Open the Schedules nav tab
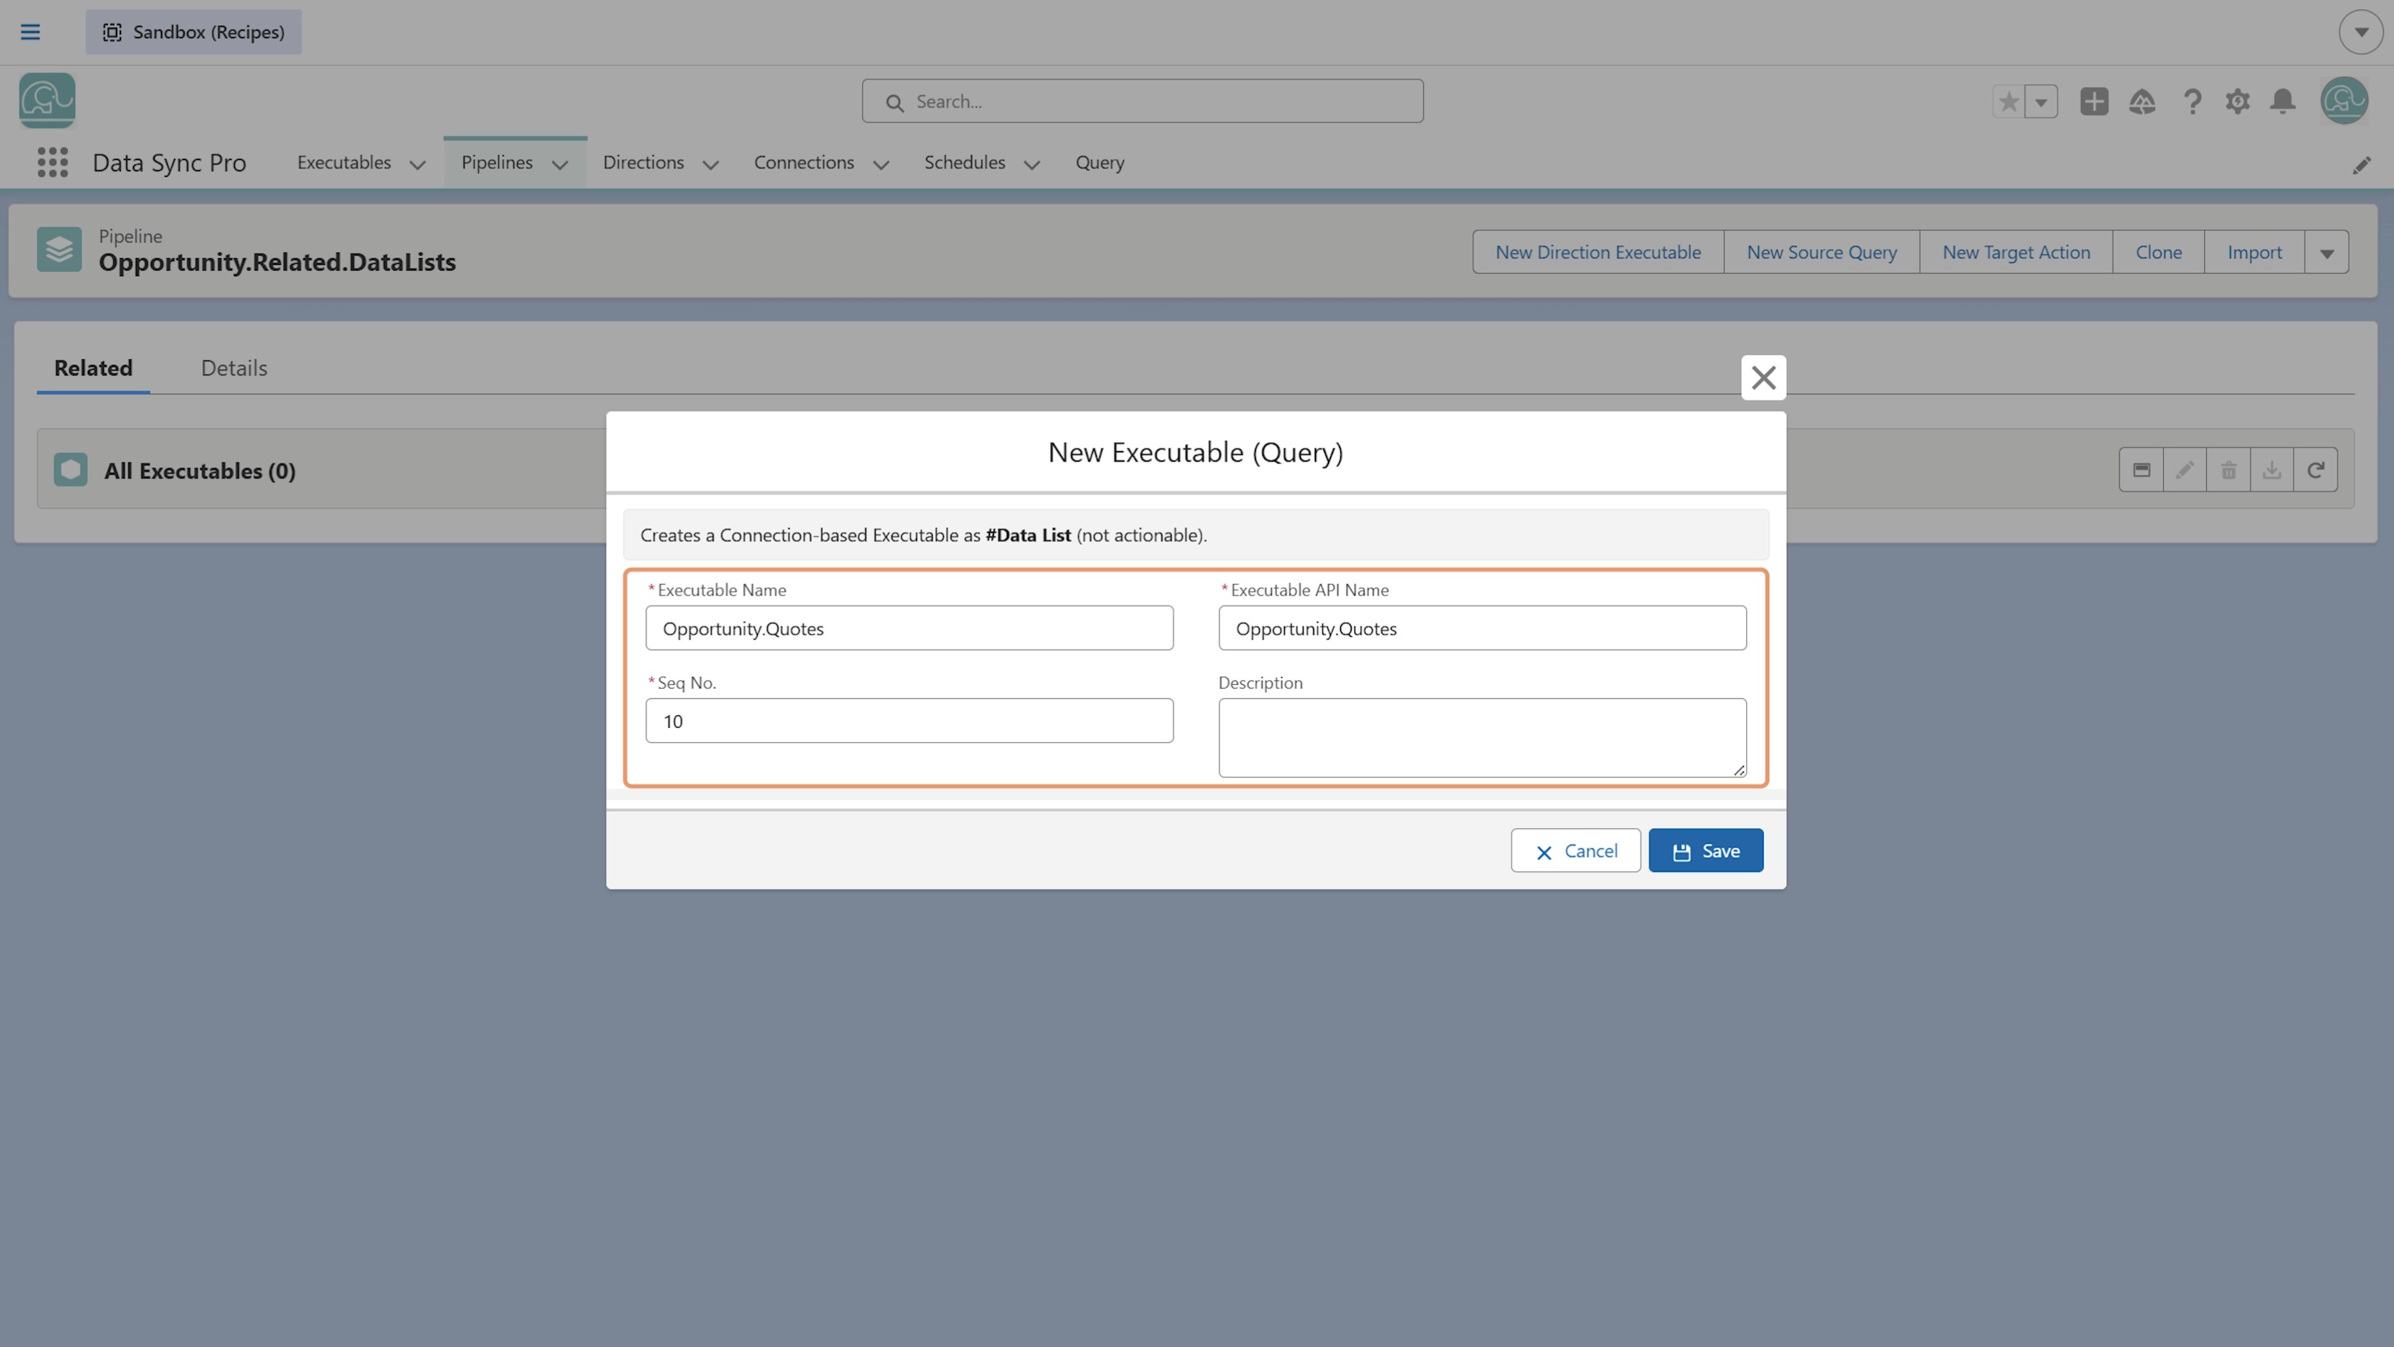 click(x=964, y=162)
